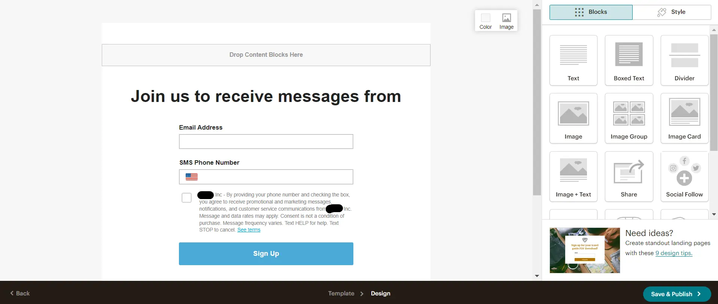The width and height of the screenshot is (718, 304).
Task: Click Save & Publish button
Action: [677, 294]
